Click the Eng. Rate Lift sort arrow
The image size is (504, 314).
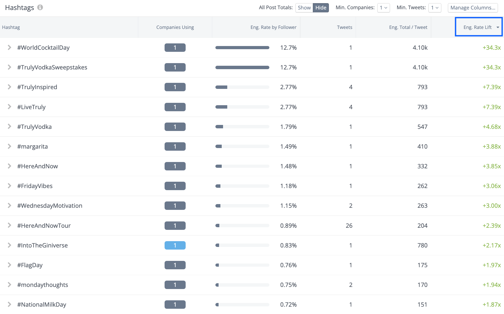tap(498, 27)
